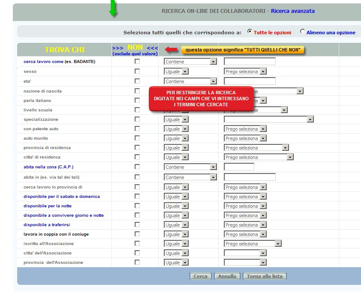Image resolution: width=361 pixels, height=293 pixels.
Task: Expand the 'Prego seleziona' dropdown for sesso
Action: (x=245, y=72)
